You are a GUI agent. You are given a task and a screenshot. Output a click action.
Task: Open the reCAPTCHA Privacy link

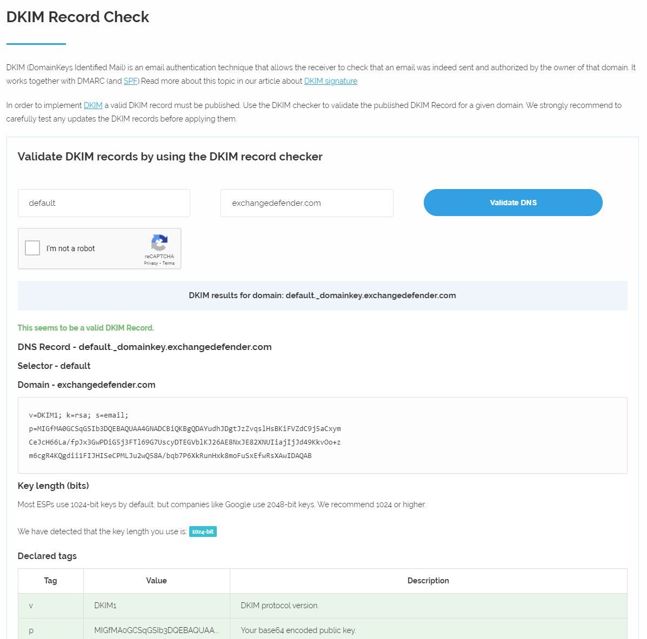tap(150, 264)
